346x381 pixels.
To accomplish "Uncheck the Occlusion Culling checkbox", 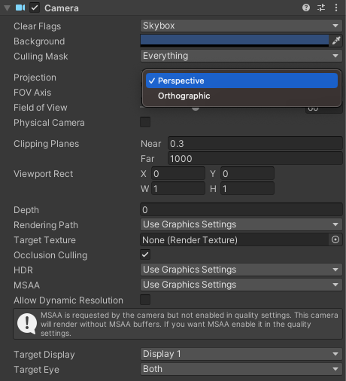I will (145, 255).
